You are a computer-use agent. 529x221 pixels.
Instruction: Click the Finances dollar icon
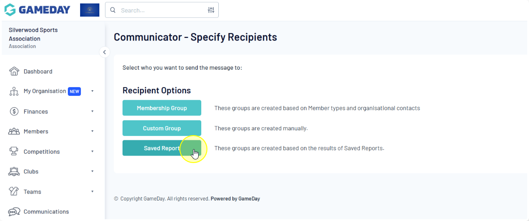pyautogui.click(x=14, y=112)
